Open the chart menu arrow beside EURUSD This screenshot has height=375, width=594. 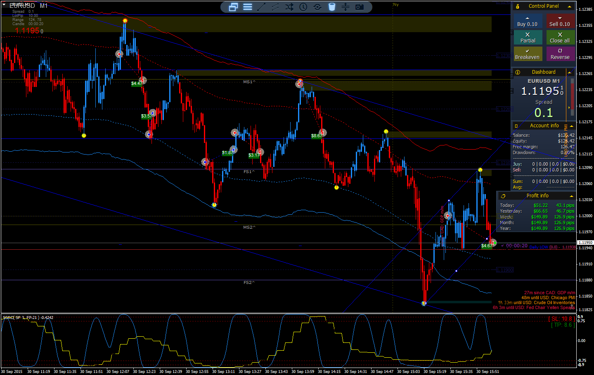tap(4, 5)
